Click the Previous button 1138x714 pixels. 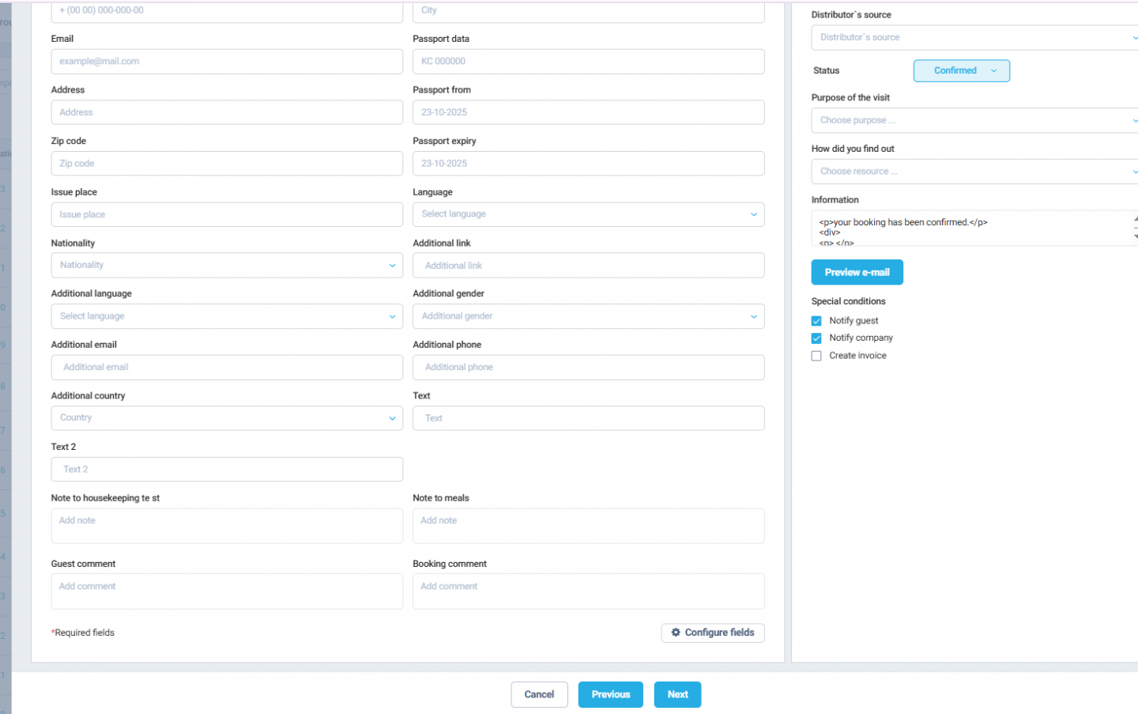[x=610, y=694]
